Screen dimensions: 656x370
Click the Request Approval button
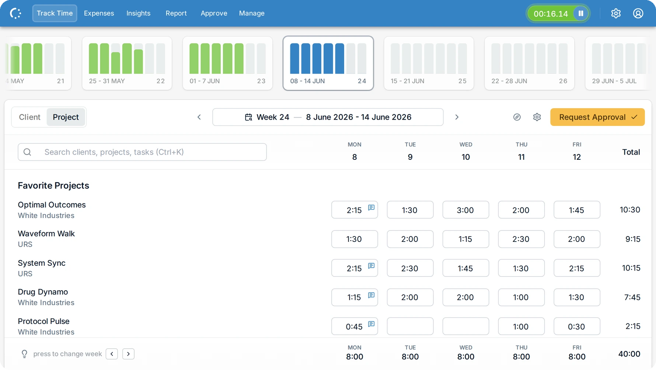[x=597, y=117]
